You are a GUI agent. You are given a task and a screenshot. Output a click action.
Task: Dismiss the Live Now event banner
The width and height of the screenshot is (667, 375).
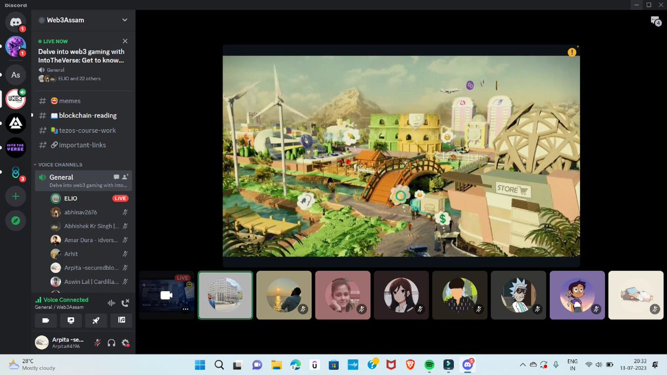point(125,41)
